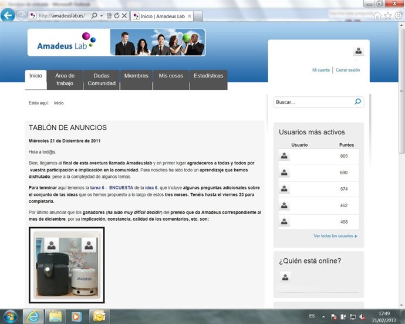
Task: Expand the address bar search dropdown arrow
Action: pyautogui.click(x=102, y=16)
